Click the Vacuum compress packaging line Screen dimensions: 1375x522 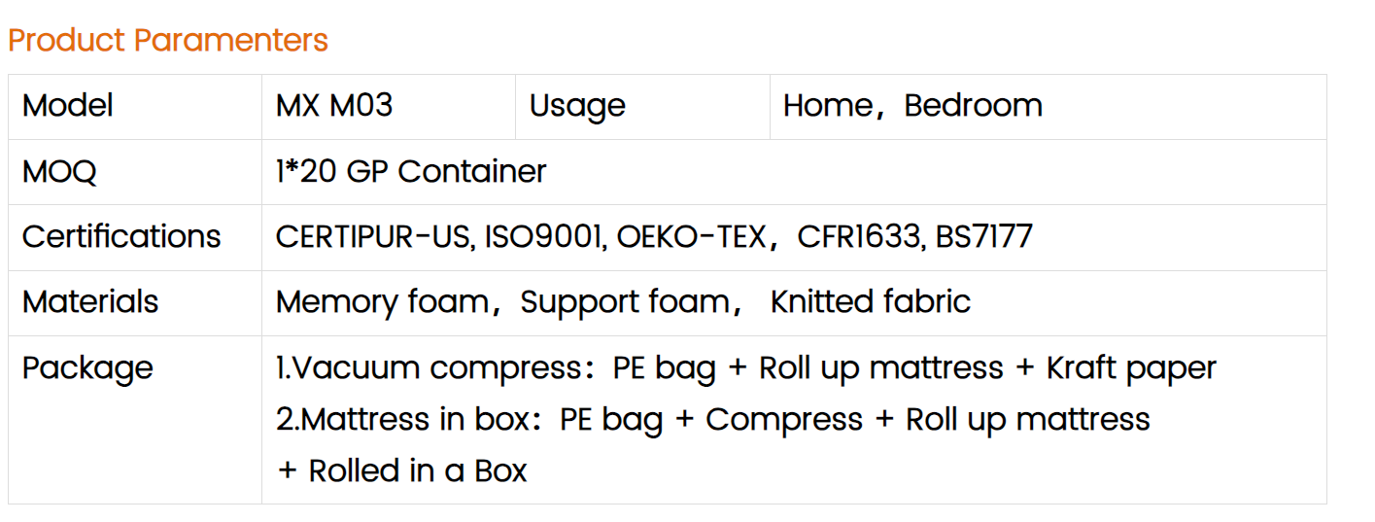pos(746,368)
